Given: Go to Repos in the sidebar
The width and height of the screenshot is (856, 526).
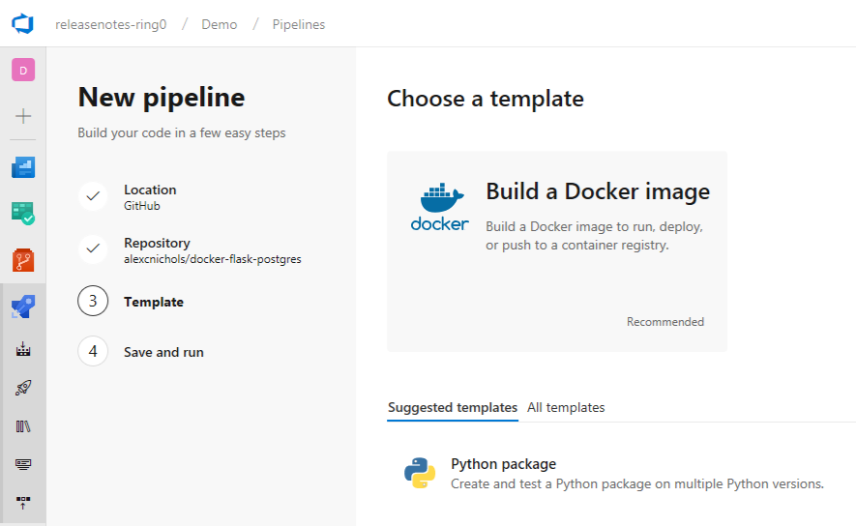Looking at the screenshot, I should (23, 260).
